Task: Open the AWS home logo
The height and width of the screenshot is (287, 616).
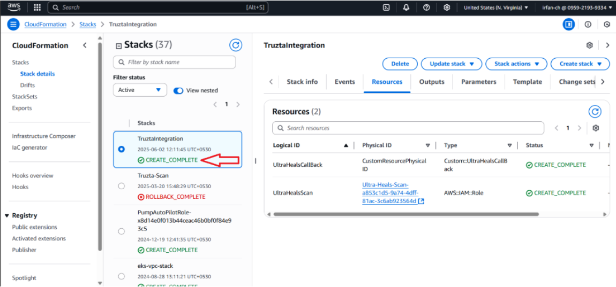Action: click(14, 7)
